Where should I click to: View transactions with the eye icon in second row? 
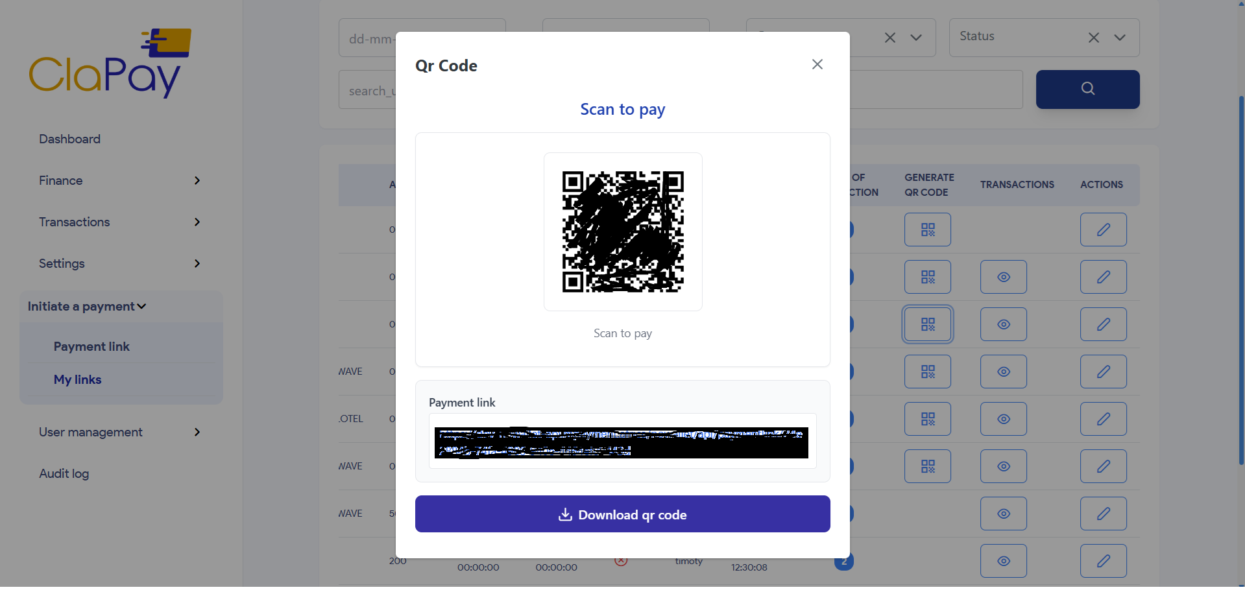1003,276
